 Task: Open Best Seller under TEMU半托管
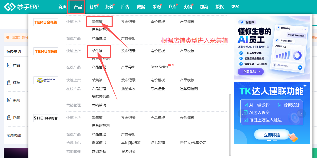click(160, 67)
